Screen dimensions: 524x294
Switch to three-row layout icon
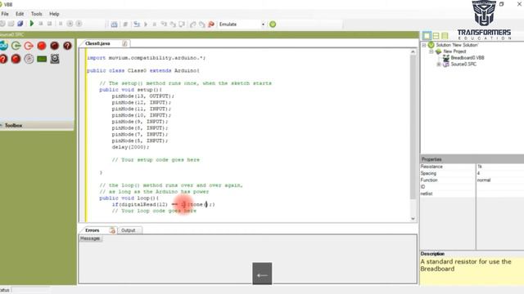tap(445, 35)
